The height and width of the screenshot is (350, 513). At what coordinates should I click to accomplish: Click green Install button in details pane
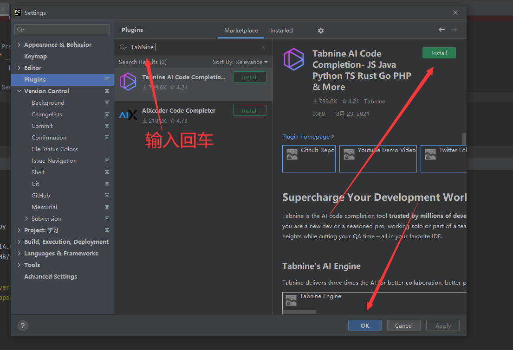439,53
